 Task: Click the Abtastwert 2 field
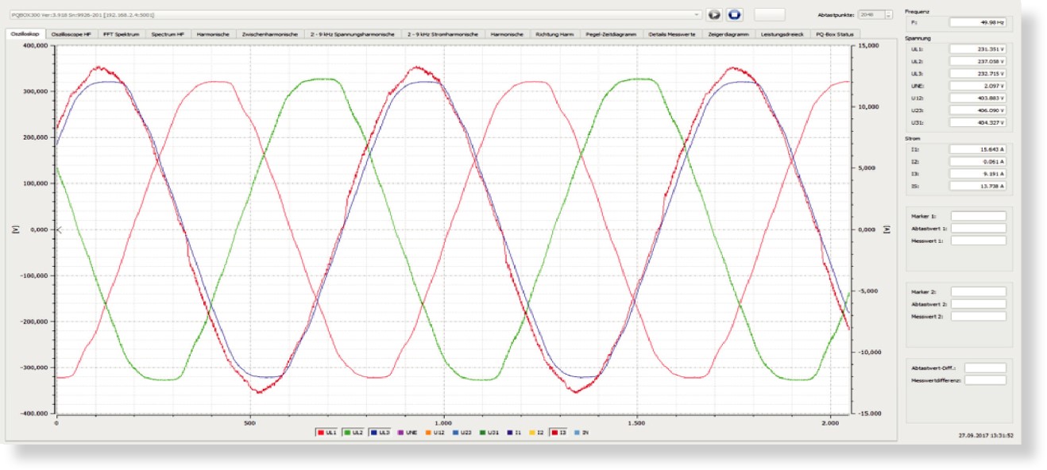pos(978,304)
